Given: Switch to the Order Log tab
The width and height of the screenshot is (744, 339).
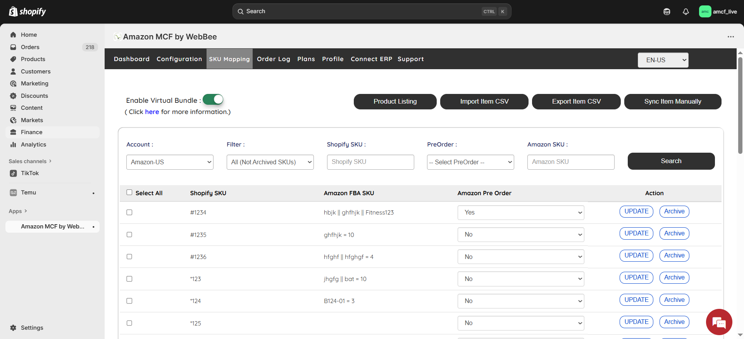Looking at the screenshot, I should [273, 59].
